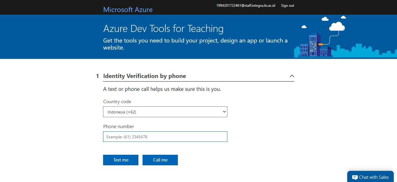Click the Text me button
The image size is (397, 182).
121,160
